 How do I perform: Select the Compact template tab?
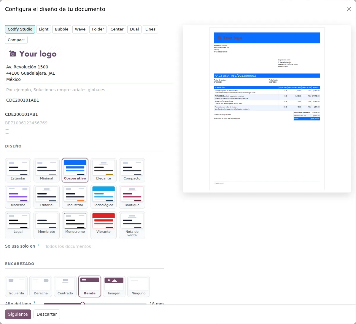(16, 40)
